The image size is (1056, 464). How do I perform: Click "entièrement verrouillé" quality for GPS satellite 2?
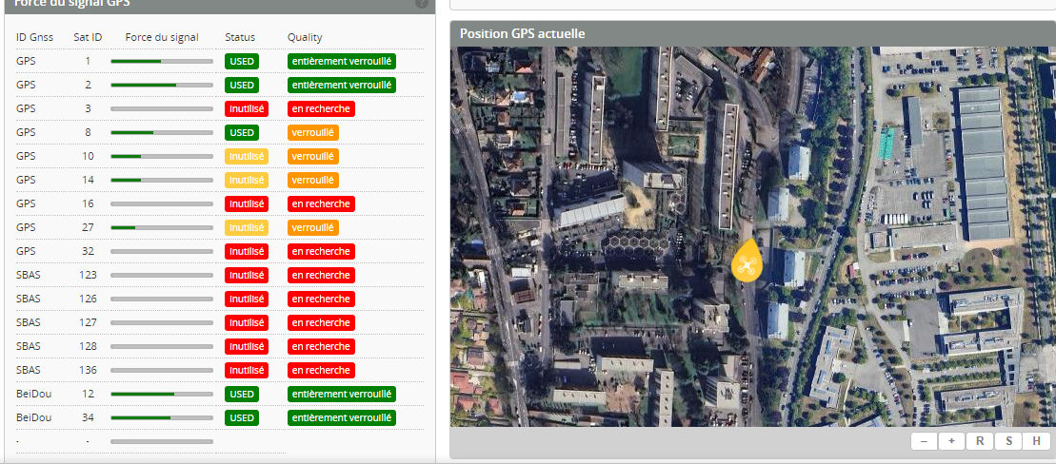342,85
